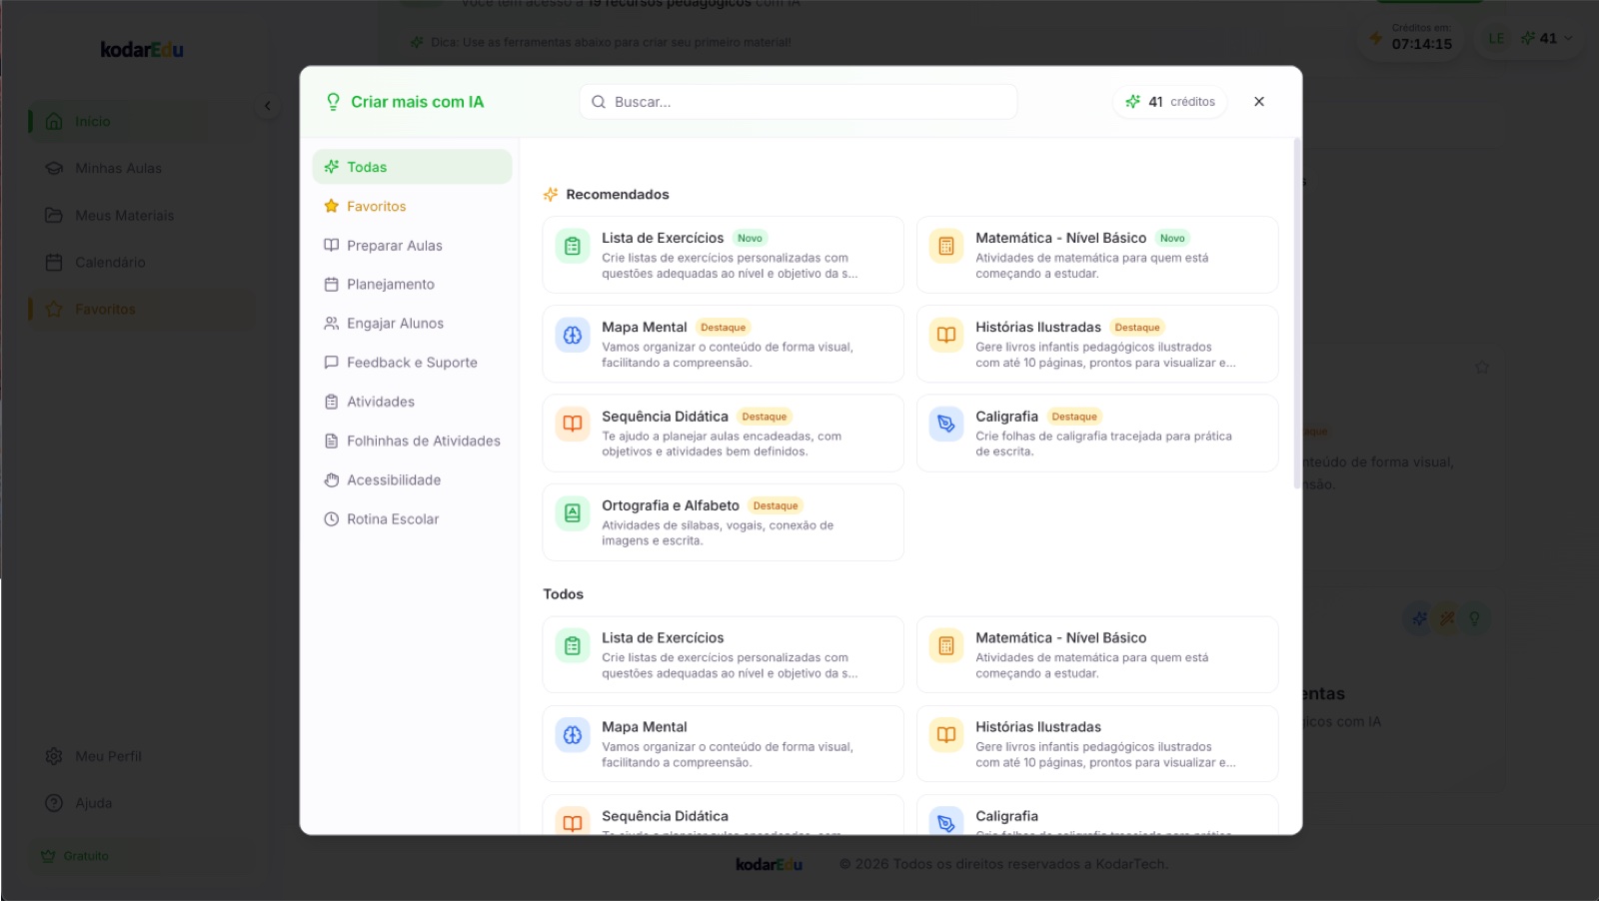Image resolution: width=1599 pixels, height=901 pixels.
Task: Click Matemática Nível Básico icon in Recomendados
Action: click(x=946, y=246)
